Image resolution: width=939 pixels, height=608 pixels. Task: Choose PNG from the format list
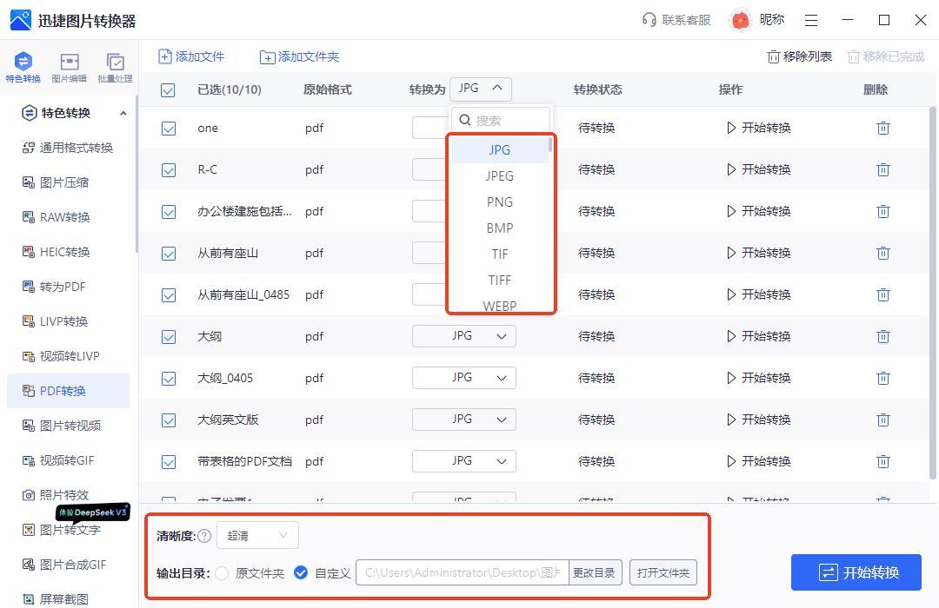[500, 202]
